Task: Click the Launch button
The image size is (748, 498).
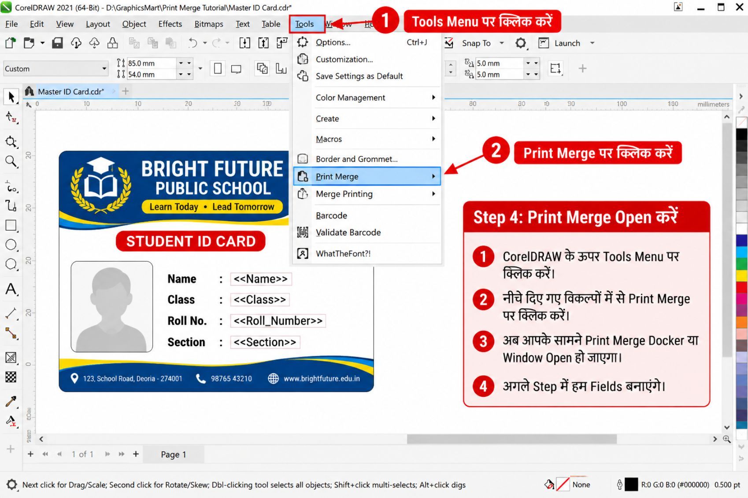Action: [560, 43]
